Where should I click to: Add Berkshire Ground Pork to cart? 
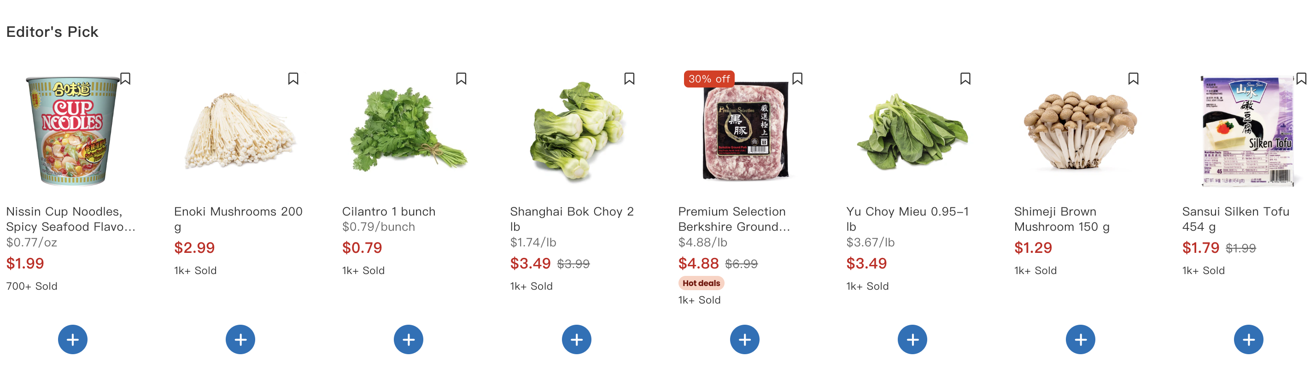click(744, 339)
